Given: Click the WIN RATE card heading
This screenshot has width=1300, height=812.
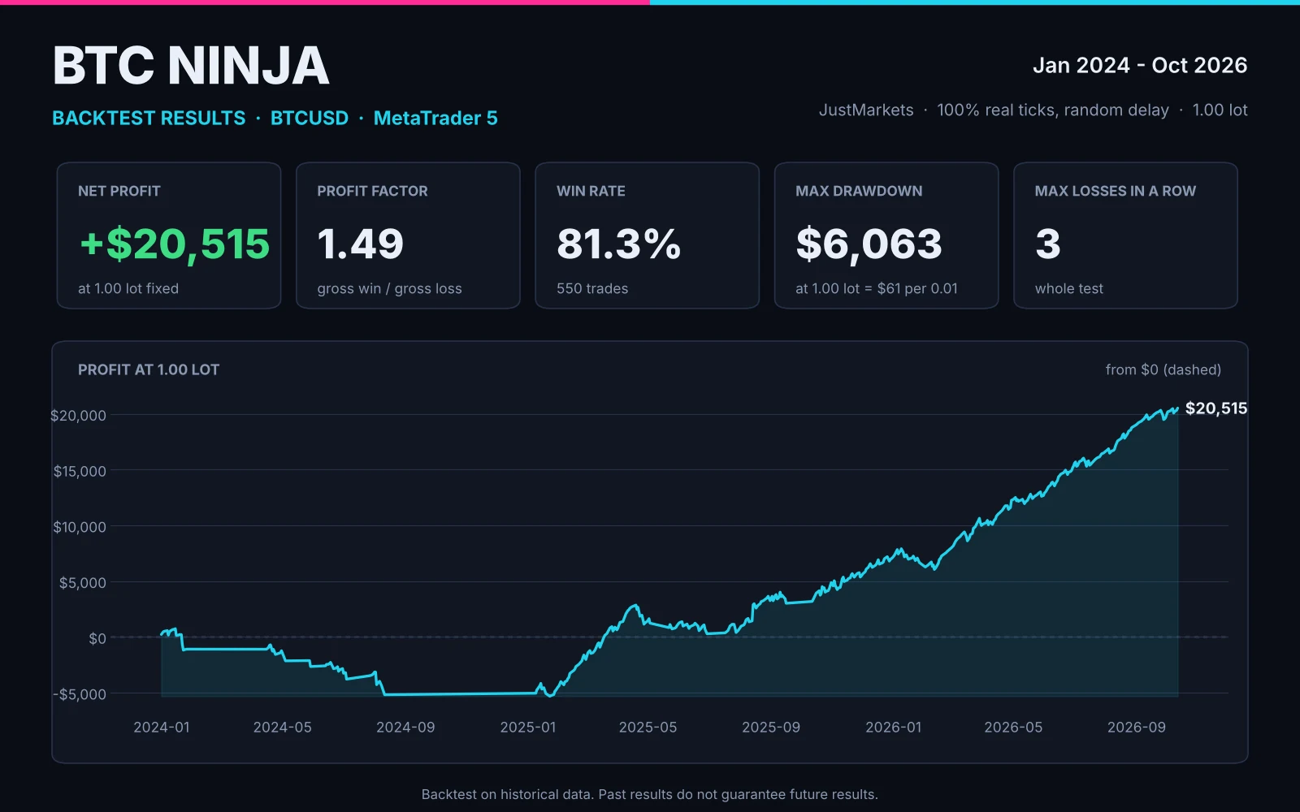Looking at the screenshot, I should (x=591, y=191).
